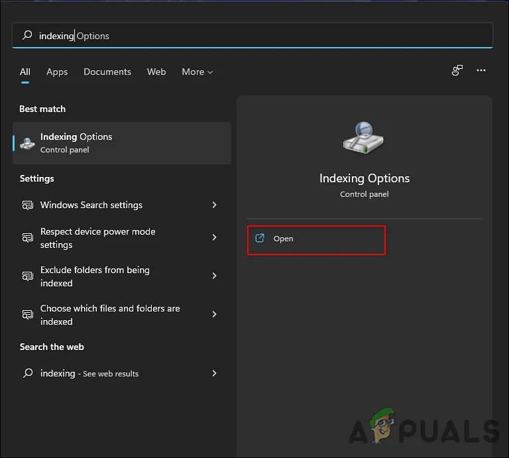Click the web search magnifier icon

click(x=28, y=373)
